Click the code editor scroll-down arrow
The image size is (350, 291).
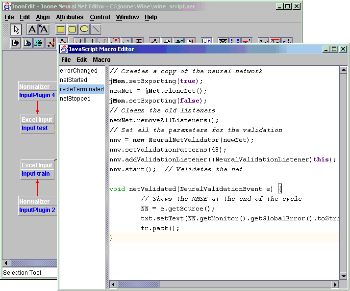pyautogui.click(x=344, y=277)
